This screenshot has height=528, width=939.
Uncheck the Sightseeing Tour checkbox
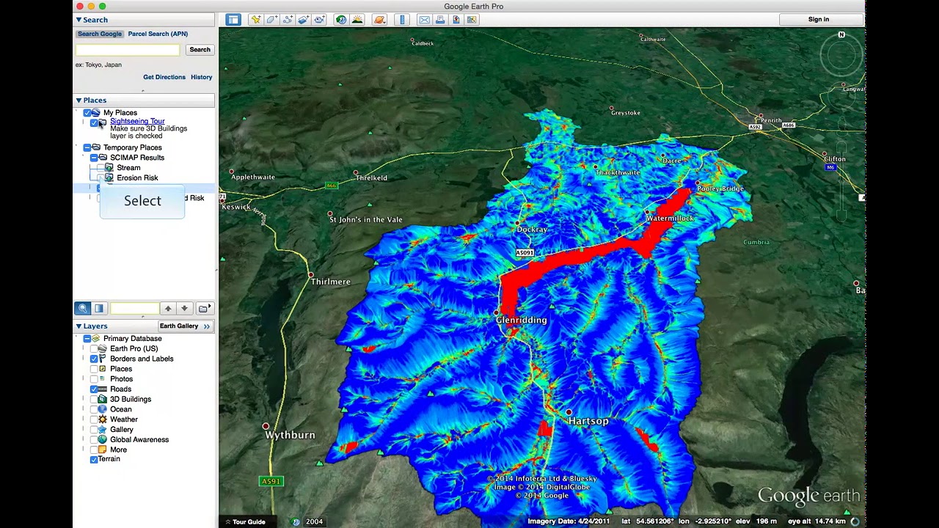[x=94, y=123]
